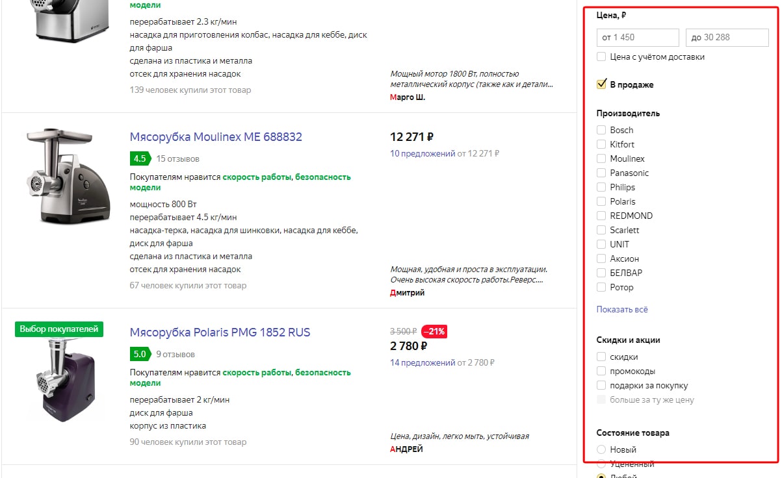Click the 'Выбор покупателей' badge
The height and width of the screenshot is (478, 782).
59,329
